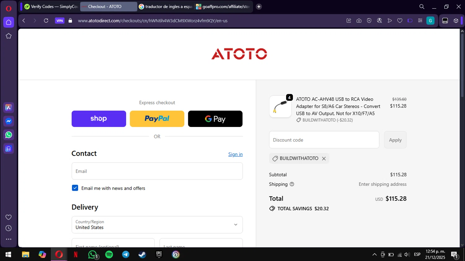This screenshot has height=261, width=465.
Task: Remove the BUILDWITHATOTO discount code
Action: (324, 159)
